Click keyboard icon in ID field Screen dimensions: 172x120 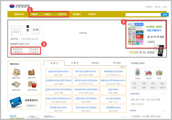pyautogui.click(x=28, y=27)
